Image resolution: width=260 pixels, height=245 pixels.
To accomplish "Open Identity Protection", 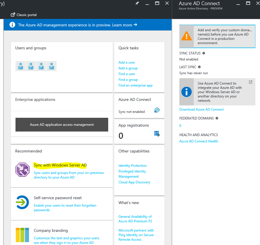I will point(133,166).
